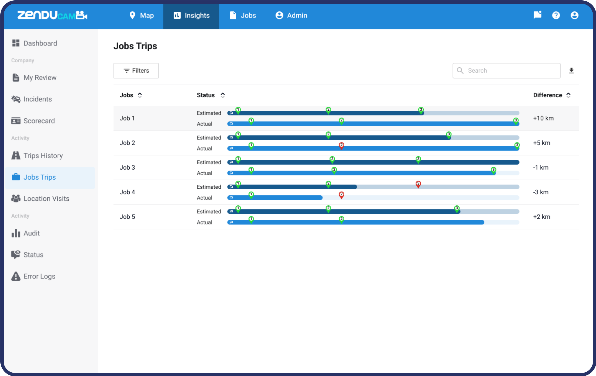Viewport: 596px width, 376px height.
Task: Click the Audit chart icon
Action: coord(15,233)
